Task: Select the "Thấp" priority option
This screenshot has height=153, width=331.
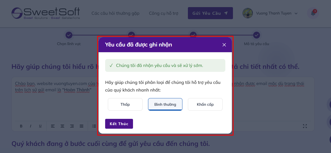Action: [125, 104]
